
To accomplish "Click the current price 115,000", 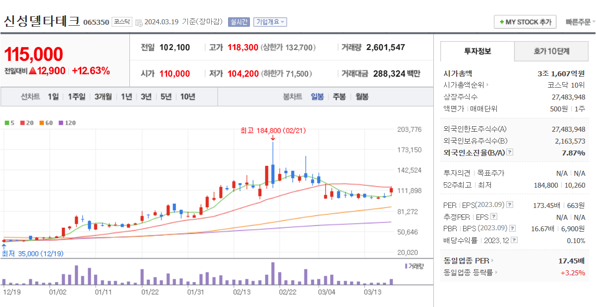I will [34, 54].
